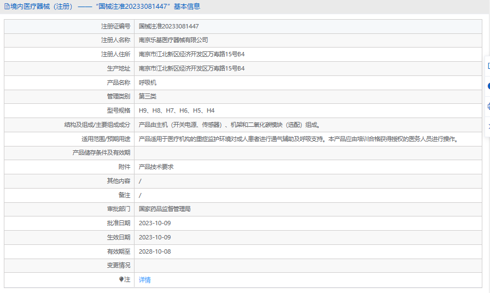Click the 注册证编号 row label
The height and width of the screenshot is (293, 490).
pyautogui.click(x=115, y=27)
